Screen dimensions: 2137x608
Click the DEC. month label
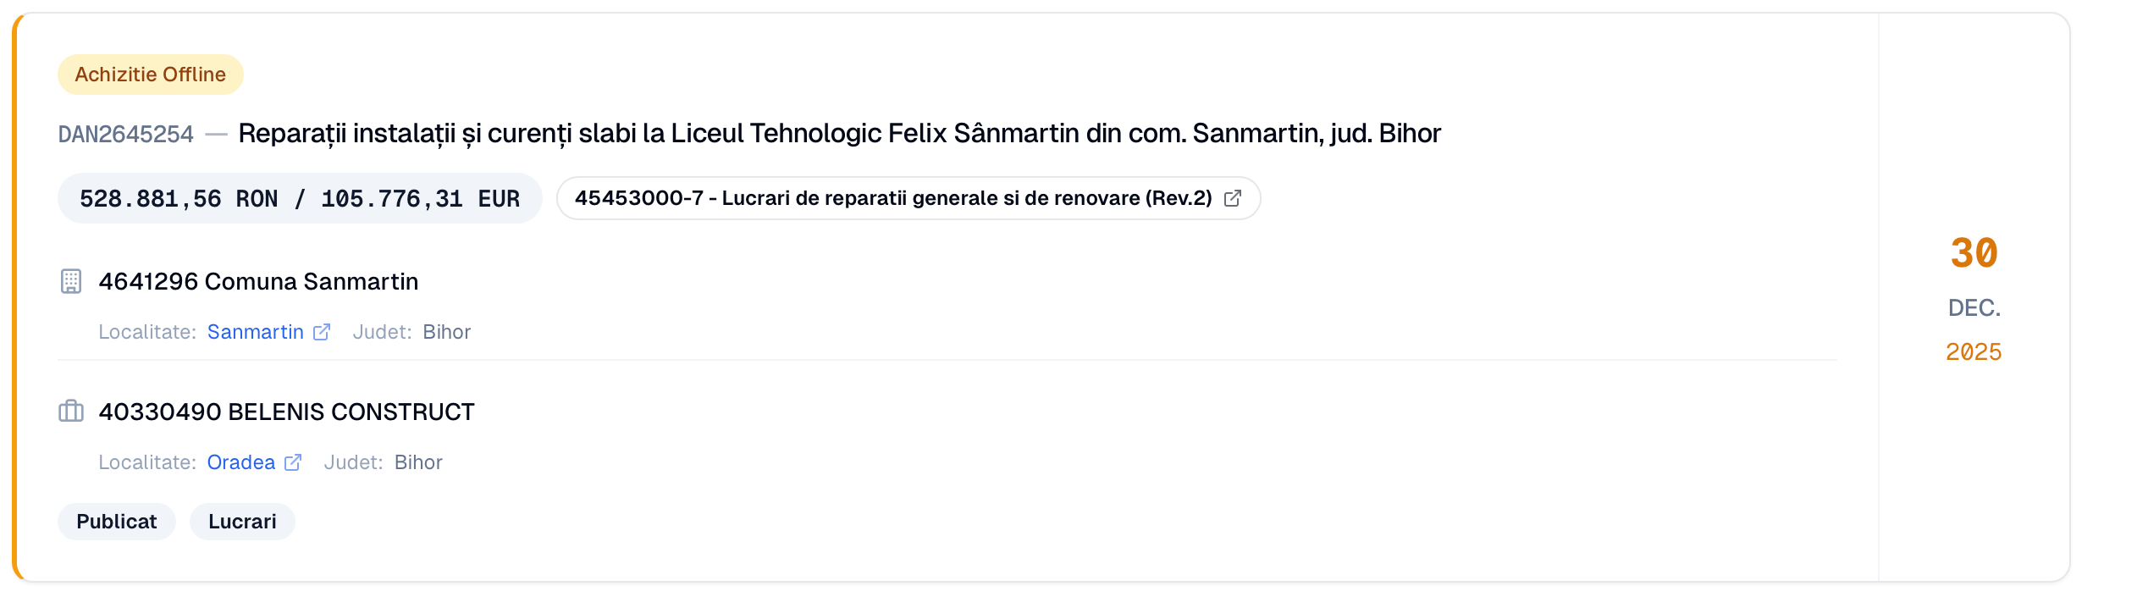(1974, 308)
